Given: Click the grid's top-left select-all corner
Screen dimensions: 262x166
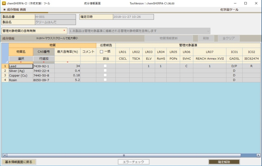Looking at the screenshot, I should [5, 53].
